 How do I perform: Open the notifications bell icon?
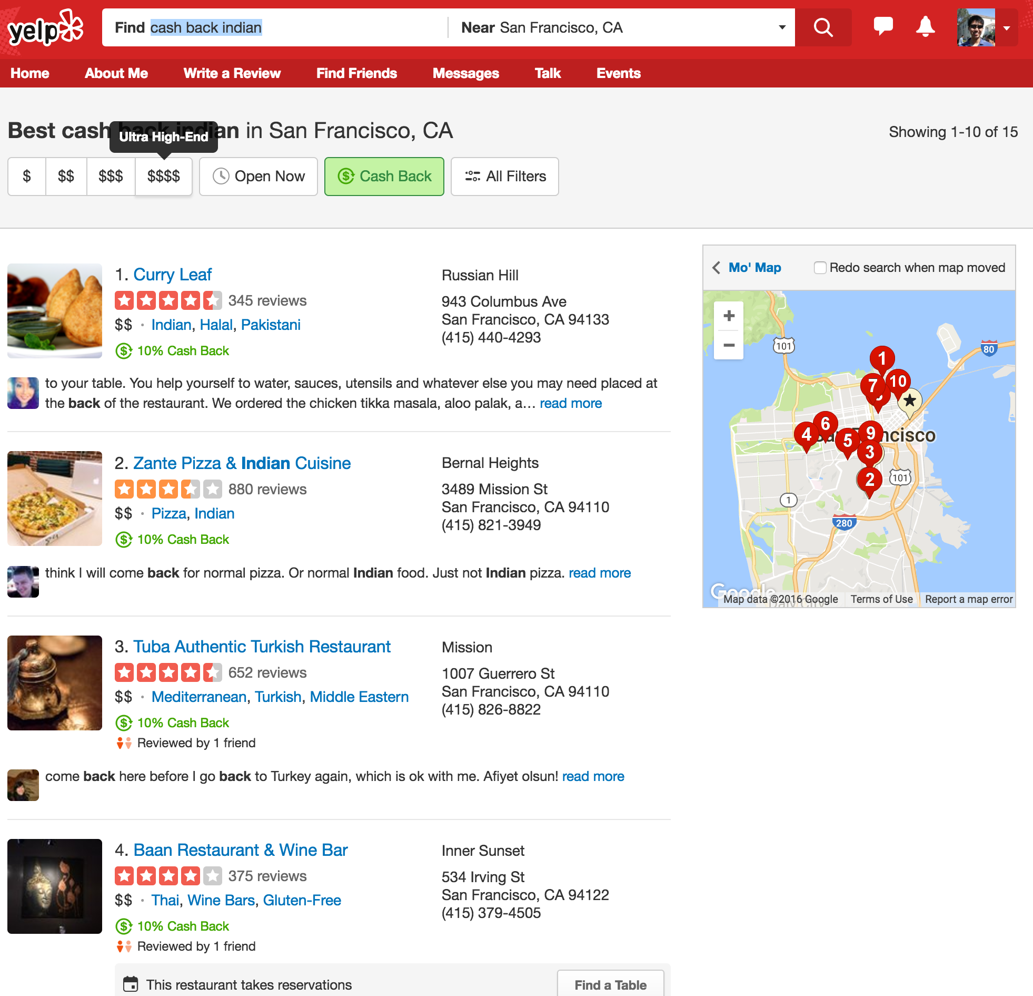click(x=925, y=26)
